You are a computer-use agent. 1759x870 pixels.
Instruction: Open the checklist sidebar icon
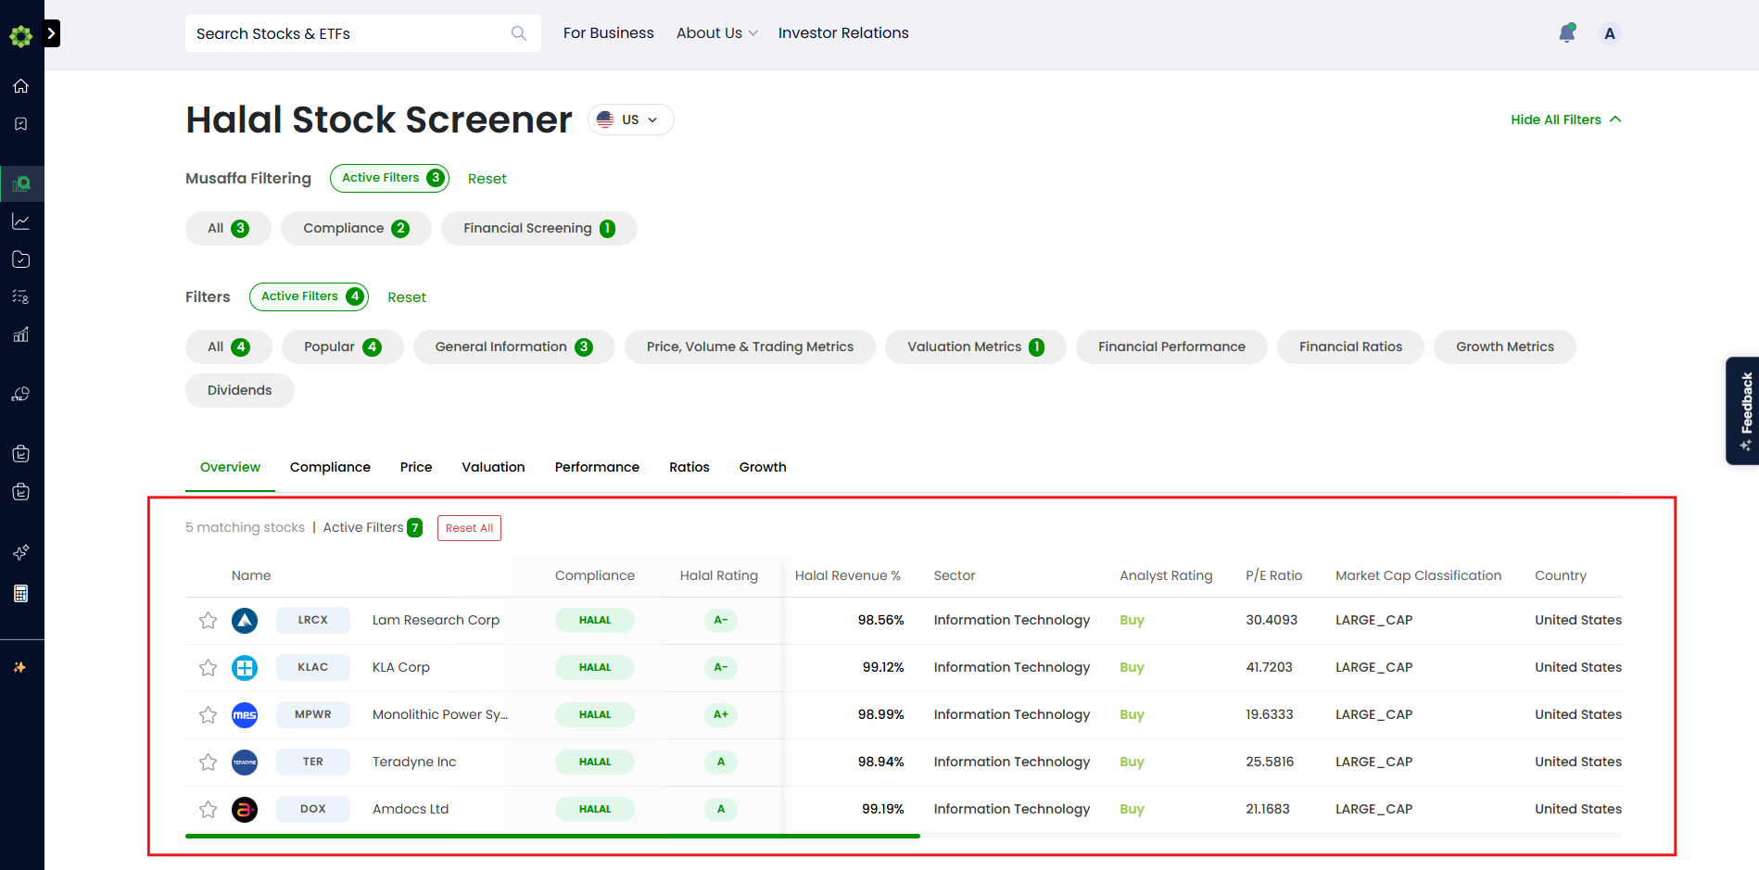20,296
